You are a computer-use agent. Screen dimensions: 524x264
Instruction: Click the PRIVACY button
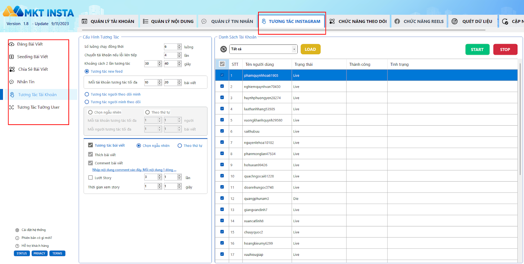[40, 254]
